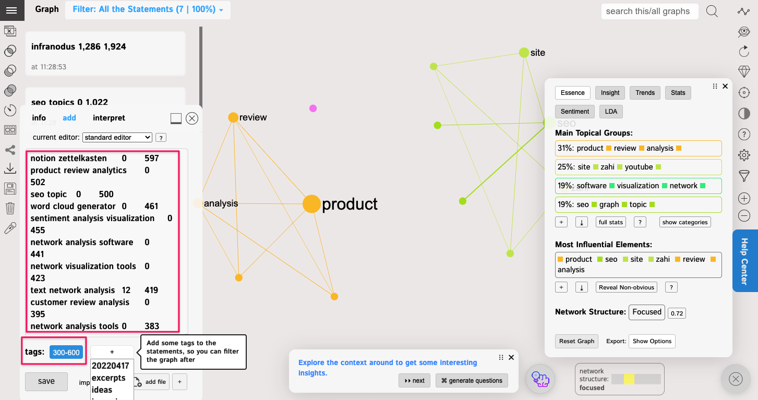The width and height of the screenshot is (758, 400).
Task: Click the graph path icon at top right
Action: (x=744, y=11)
